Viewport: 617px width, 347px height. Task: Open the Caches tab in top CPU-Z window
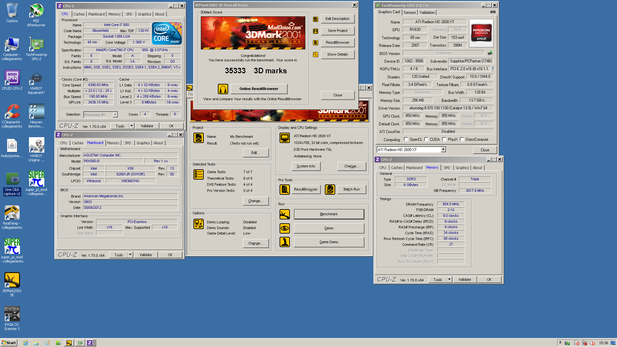[x=79, y=14]
